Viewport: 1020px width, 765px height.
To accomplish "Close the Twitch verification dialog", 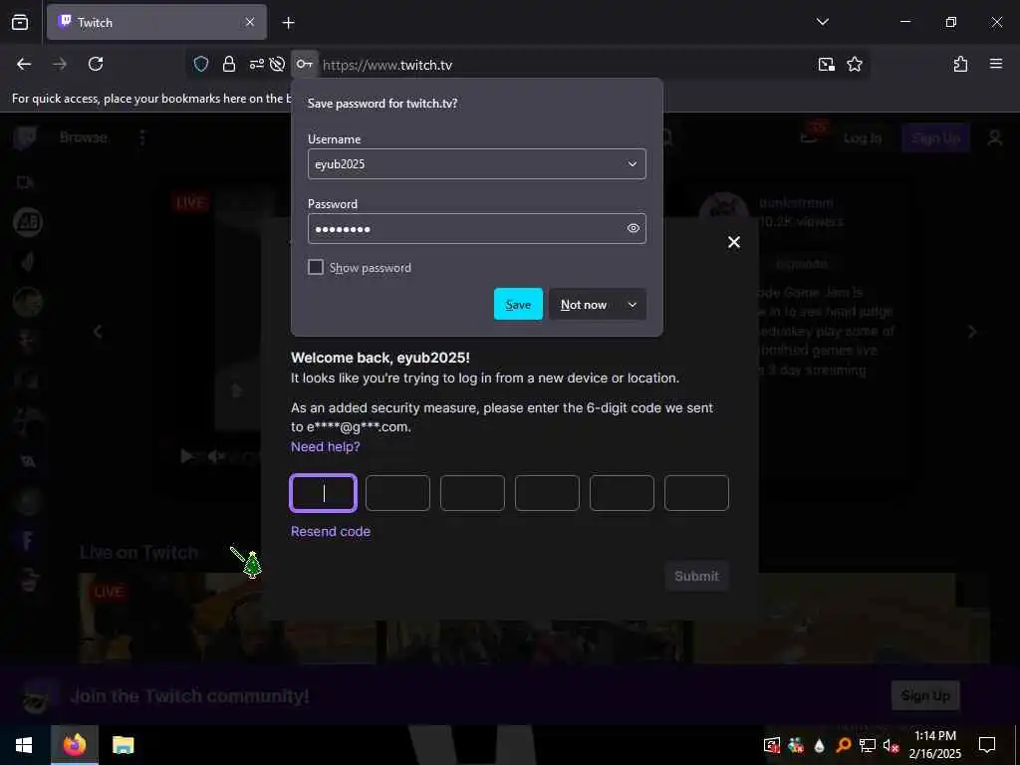I will click(734, 242).
